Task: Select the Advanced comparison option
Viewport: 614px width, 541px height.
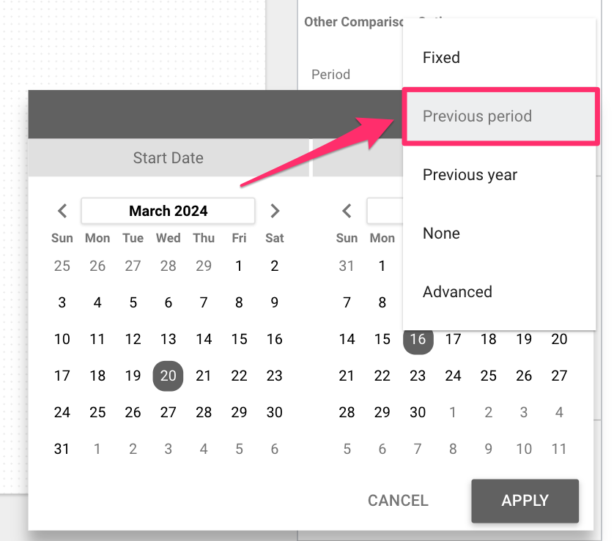Action: tap(457, 292)
